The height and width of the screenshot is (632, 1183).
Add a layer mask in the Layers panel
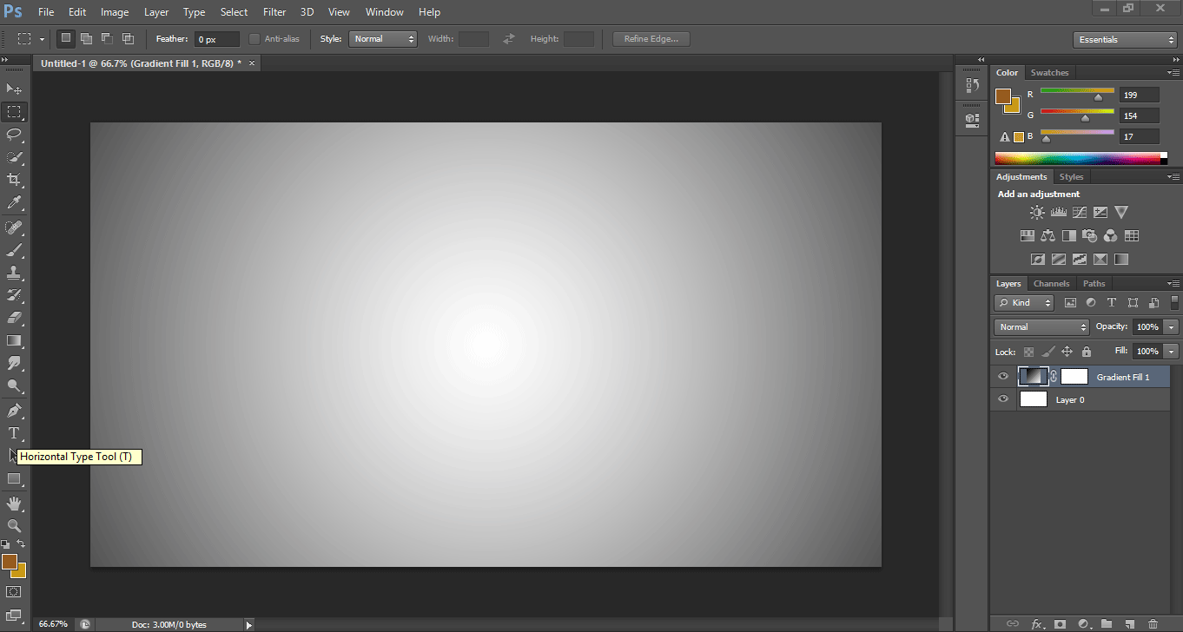(x=1061, y=623)
